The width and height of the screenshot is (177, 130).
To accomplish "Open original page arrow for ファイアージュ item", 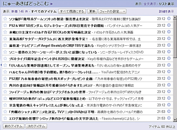I will click(x=169, y=92).
